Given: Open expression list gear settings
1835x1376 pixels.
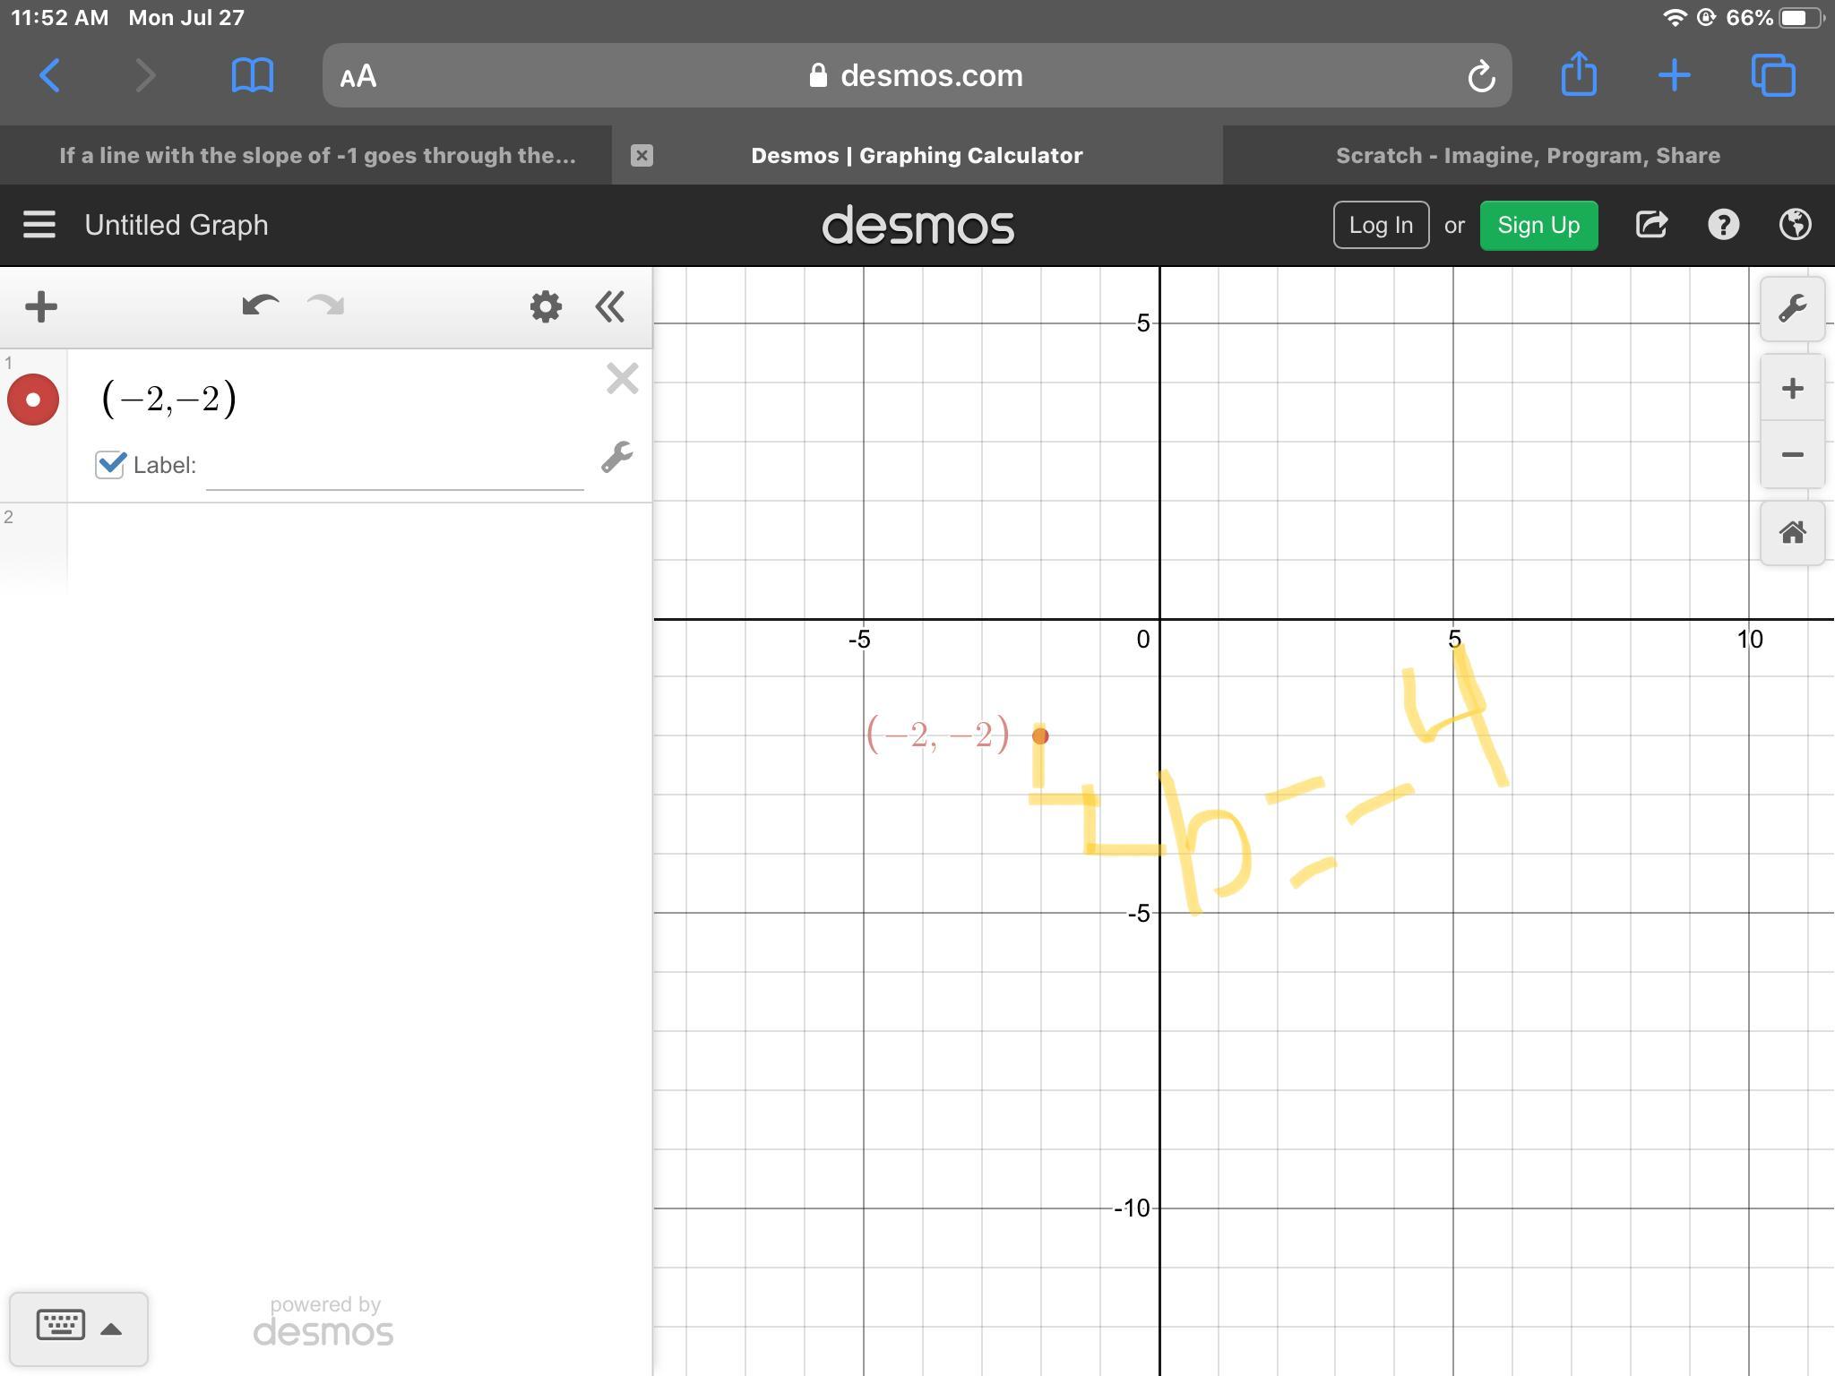Looking at the screenshot, I should tap(545, 307).
